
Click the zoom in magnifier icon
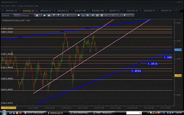pyautogui.click(x=54, y=15)
